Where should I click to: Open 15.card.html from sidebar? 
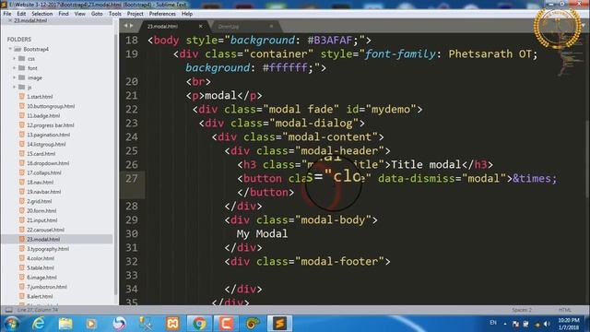coord(41,154)
